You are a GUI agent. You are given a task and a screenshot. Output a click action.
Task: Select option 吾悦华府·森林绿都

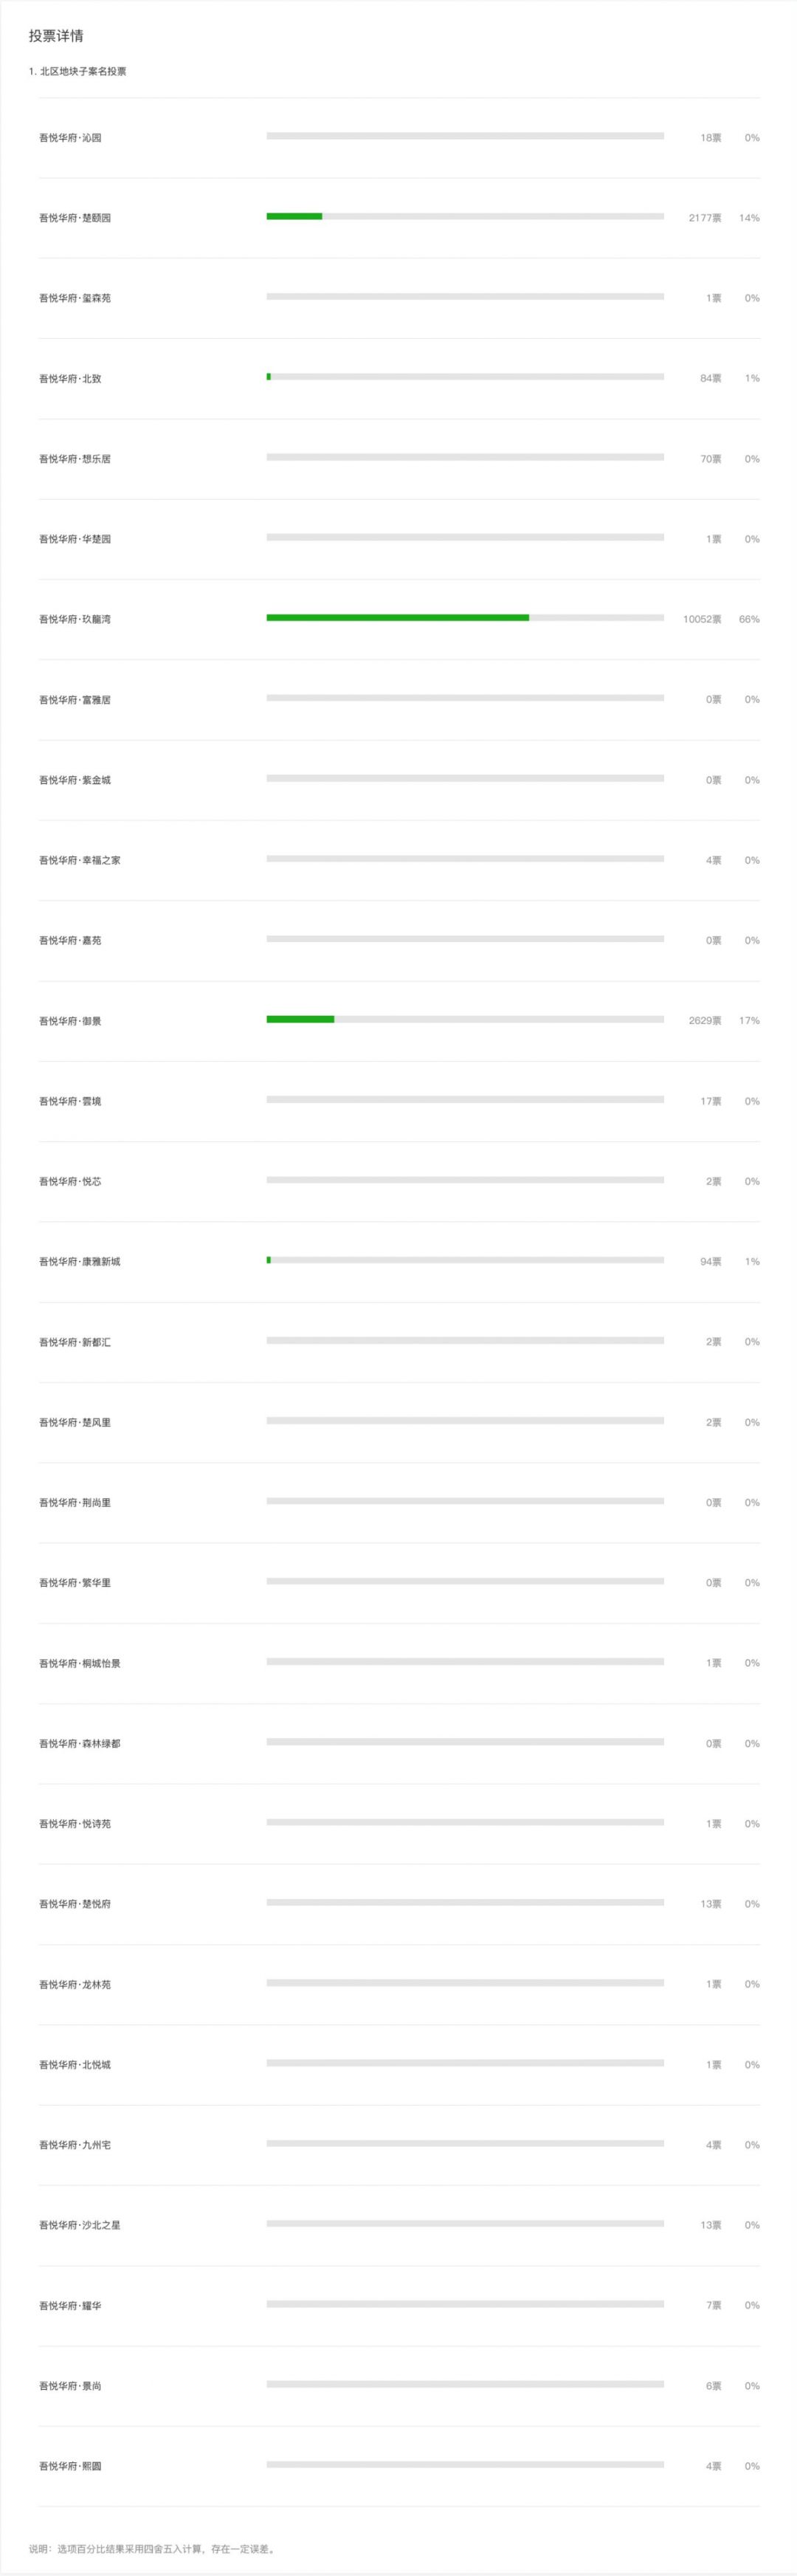(79, 1744)
